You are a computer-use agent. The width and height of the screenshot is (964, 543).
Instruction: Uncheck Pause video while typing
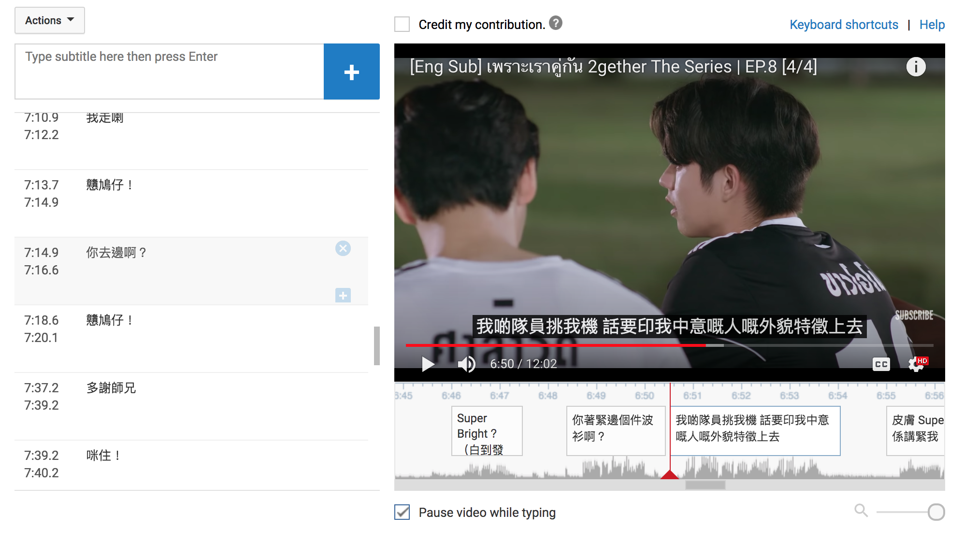(402, 512)
